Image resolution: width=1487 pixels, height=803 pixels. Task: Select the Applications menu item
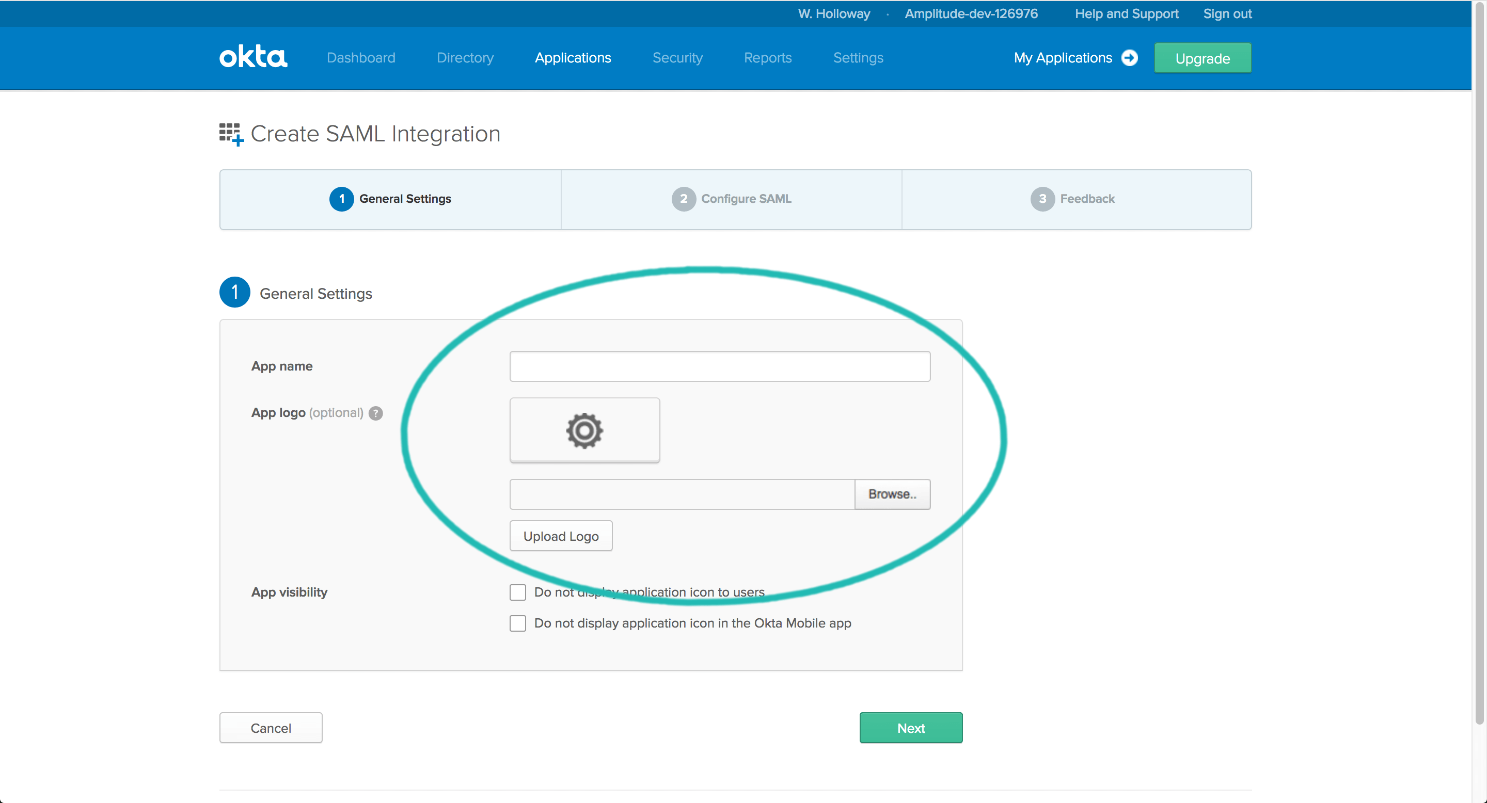pyautogui.click(x=573, y=58)
